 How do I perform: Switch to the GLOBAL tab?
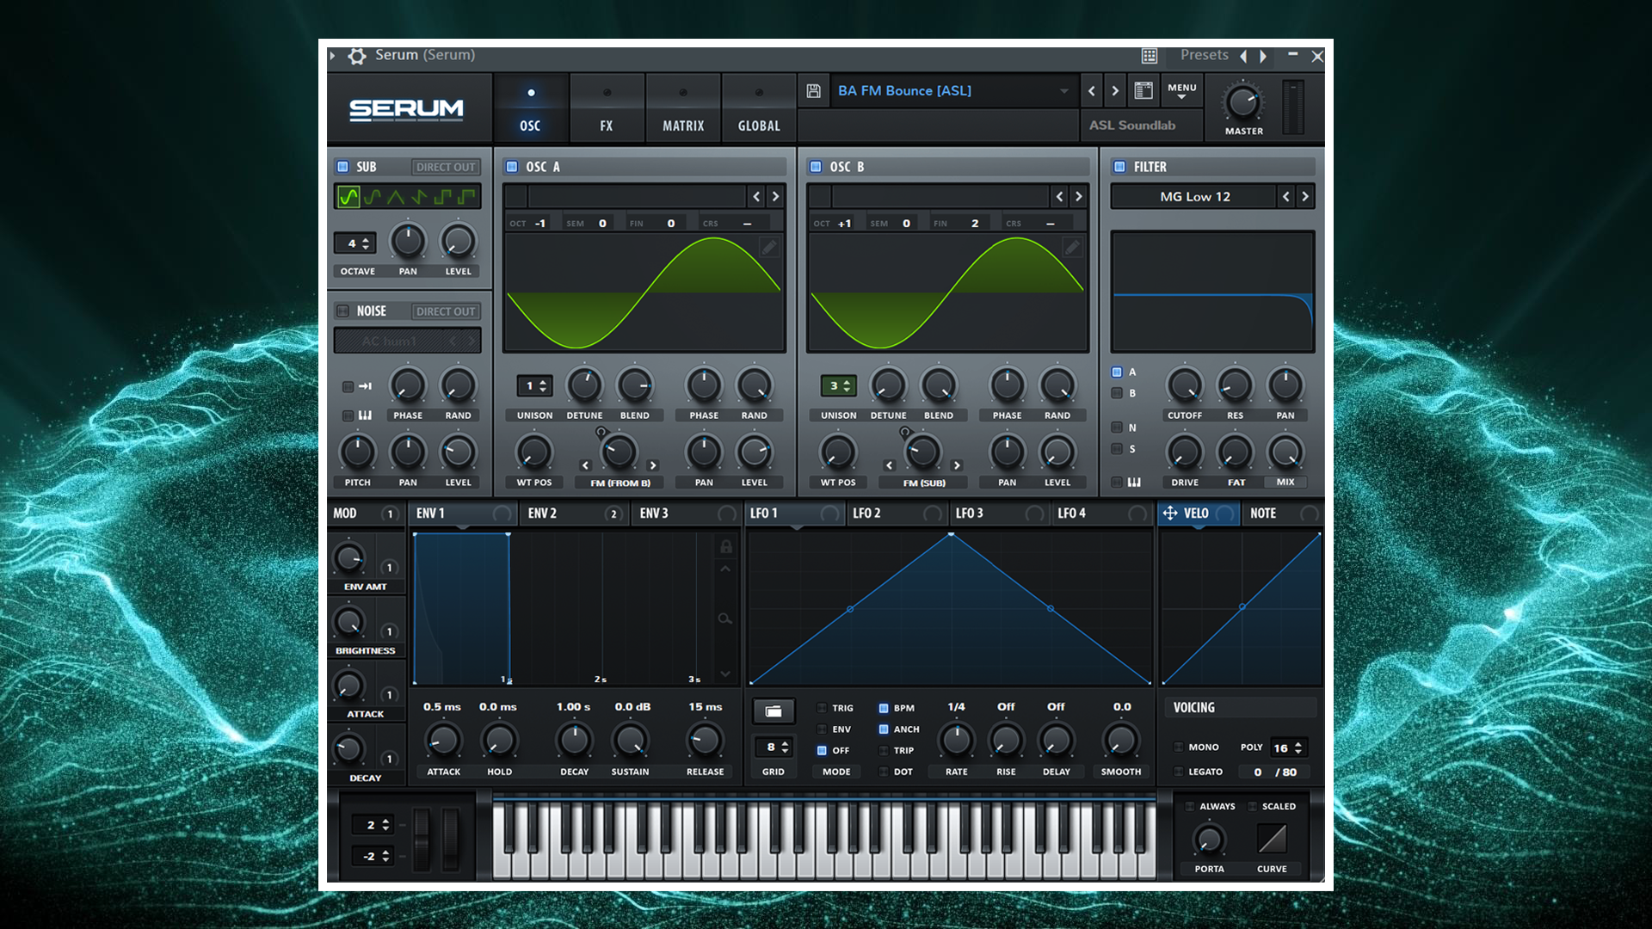(x=759, y=109)
